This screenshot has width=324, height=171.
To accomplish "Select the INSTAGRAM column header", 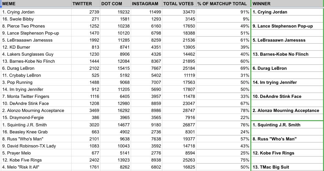I will tap(146, 4).
